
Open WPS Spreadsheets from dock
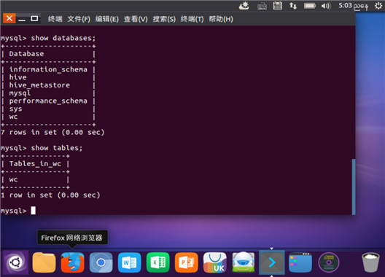click(x=158, y=262)
